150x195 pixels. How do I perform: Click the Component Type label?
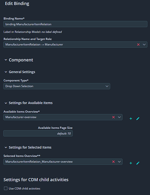pyautogui.click(x=16, y=80)
